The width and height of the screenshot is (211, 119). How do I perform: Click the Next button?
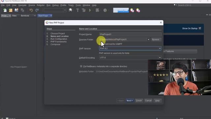(130, 100)
